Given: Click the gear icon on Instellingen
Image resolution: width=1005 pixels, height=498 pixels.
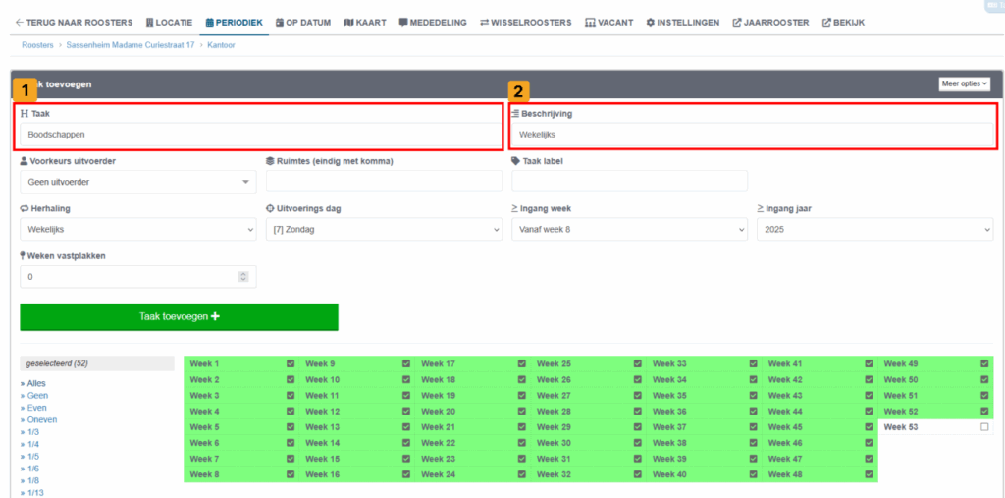Looking at the screenshot, I should coord(650,22).
